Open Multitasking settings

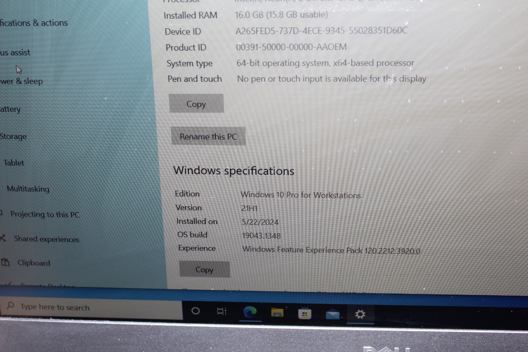[x=28, y=189]
